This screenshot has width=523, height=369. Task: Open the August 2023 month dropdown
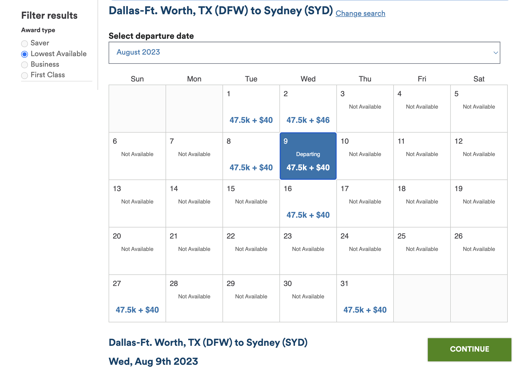tap(304, 53)
